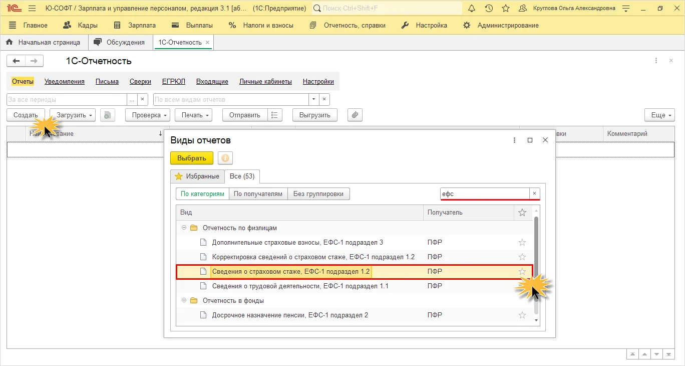Screen dimensions: 685x366
Task: Click the Выгрузить button
Action: [315, 115]
